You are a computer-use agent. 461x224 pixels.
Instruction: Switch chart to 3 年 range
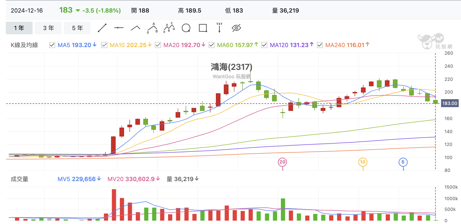[x=48, y=28]
